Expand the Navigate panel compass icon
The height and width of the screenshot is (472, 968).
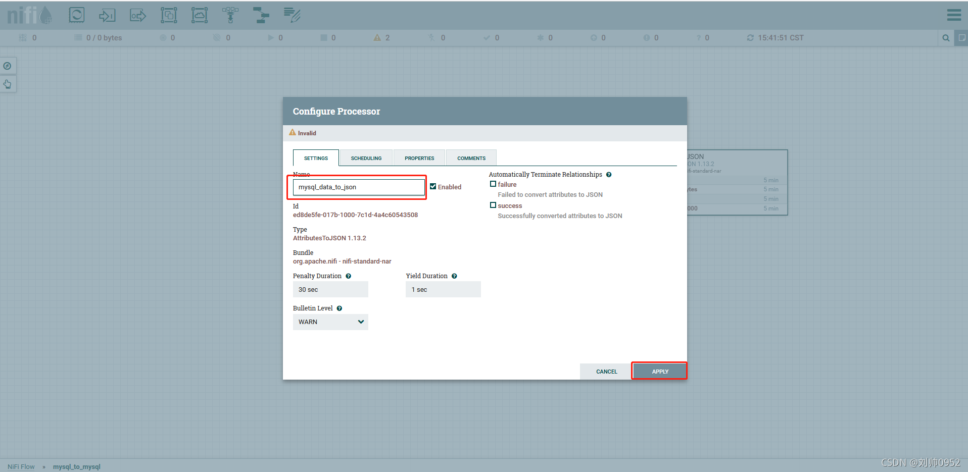pos(8,66)
